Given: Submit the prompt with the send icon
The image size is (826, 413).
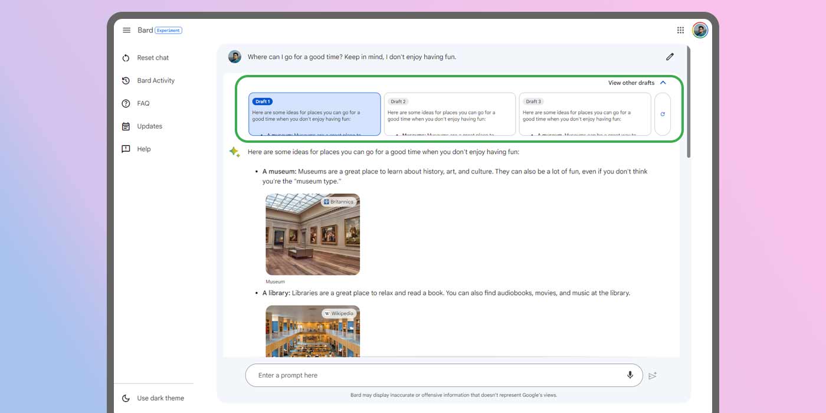Looking at the screenshot, I should tap(653, 375).
